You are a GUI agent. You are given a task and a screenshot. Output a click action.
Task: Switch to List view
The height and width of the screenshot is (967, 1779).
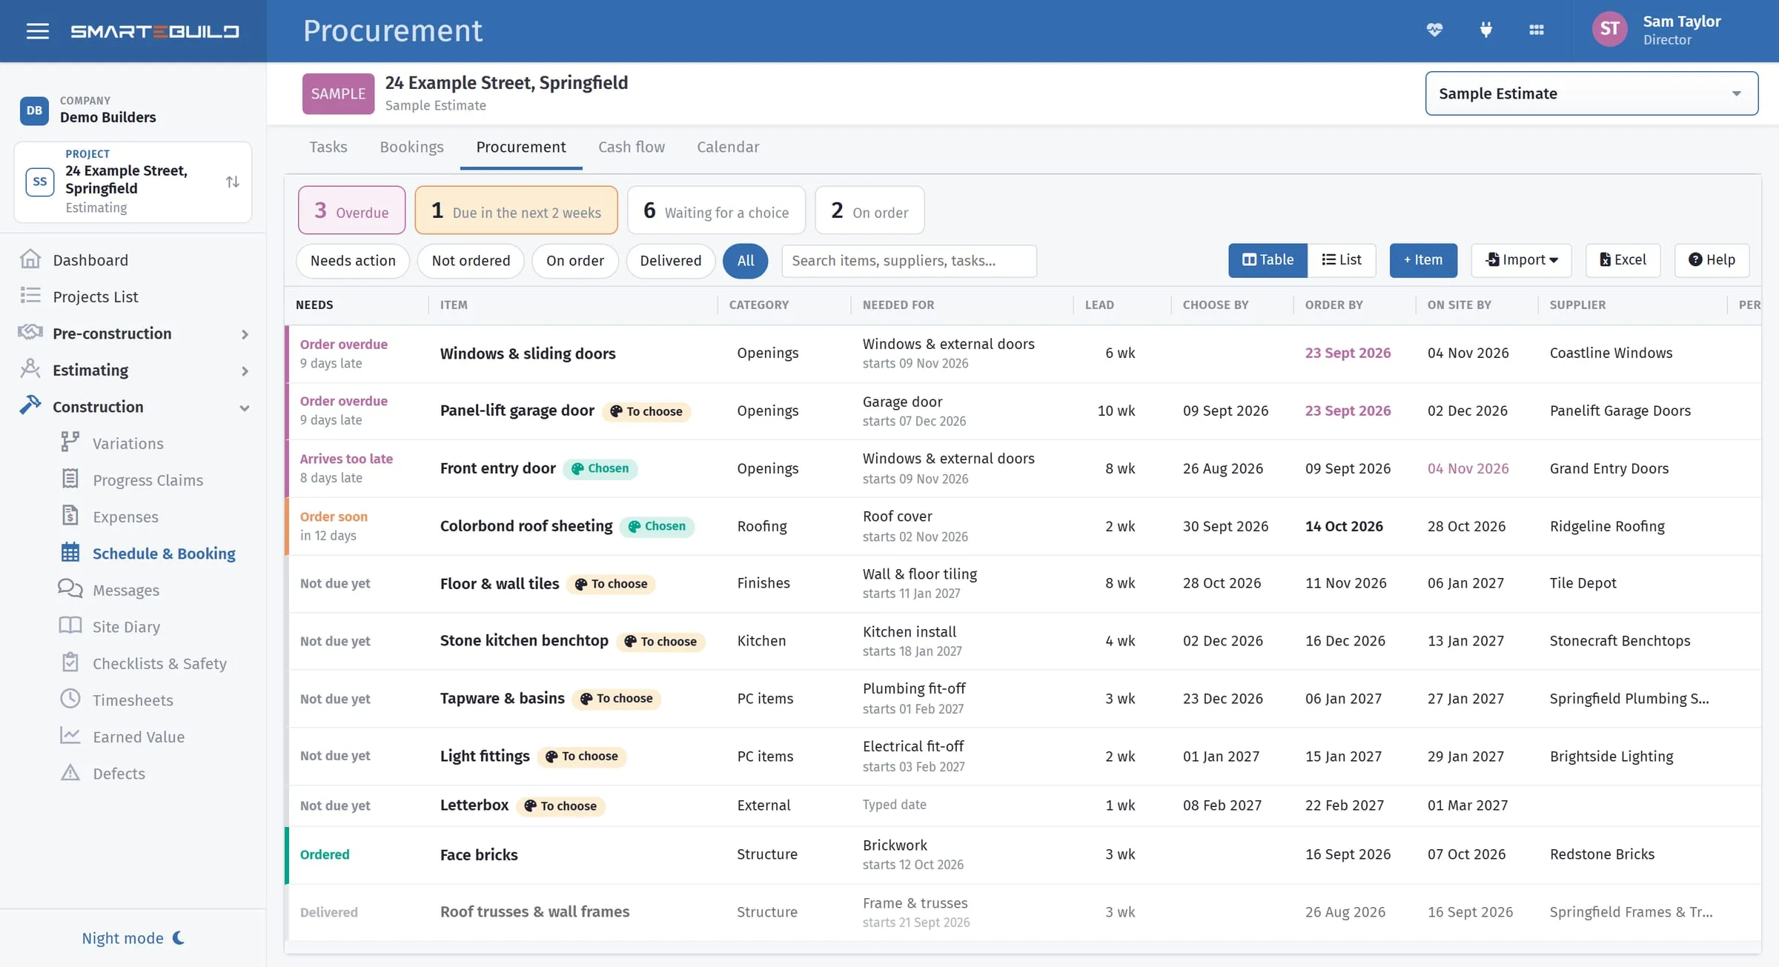click(x=1342, y=260)
